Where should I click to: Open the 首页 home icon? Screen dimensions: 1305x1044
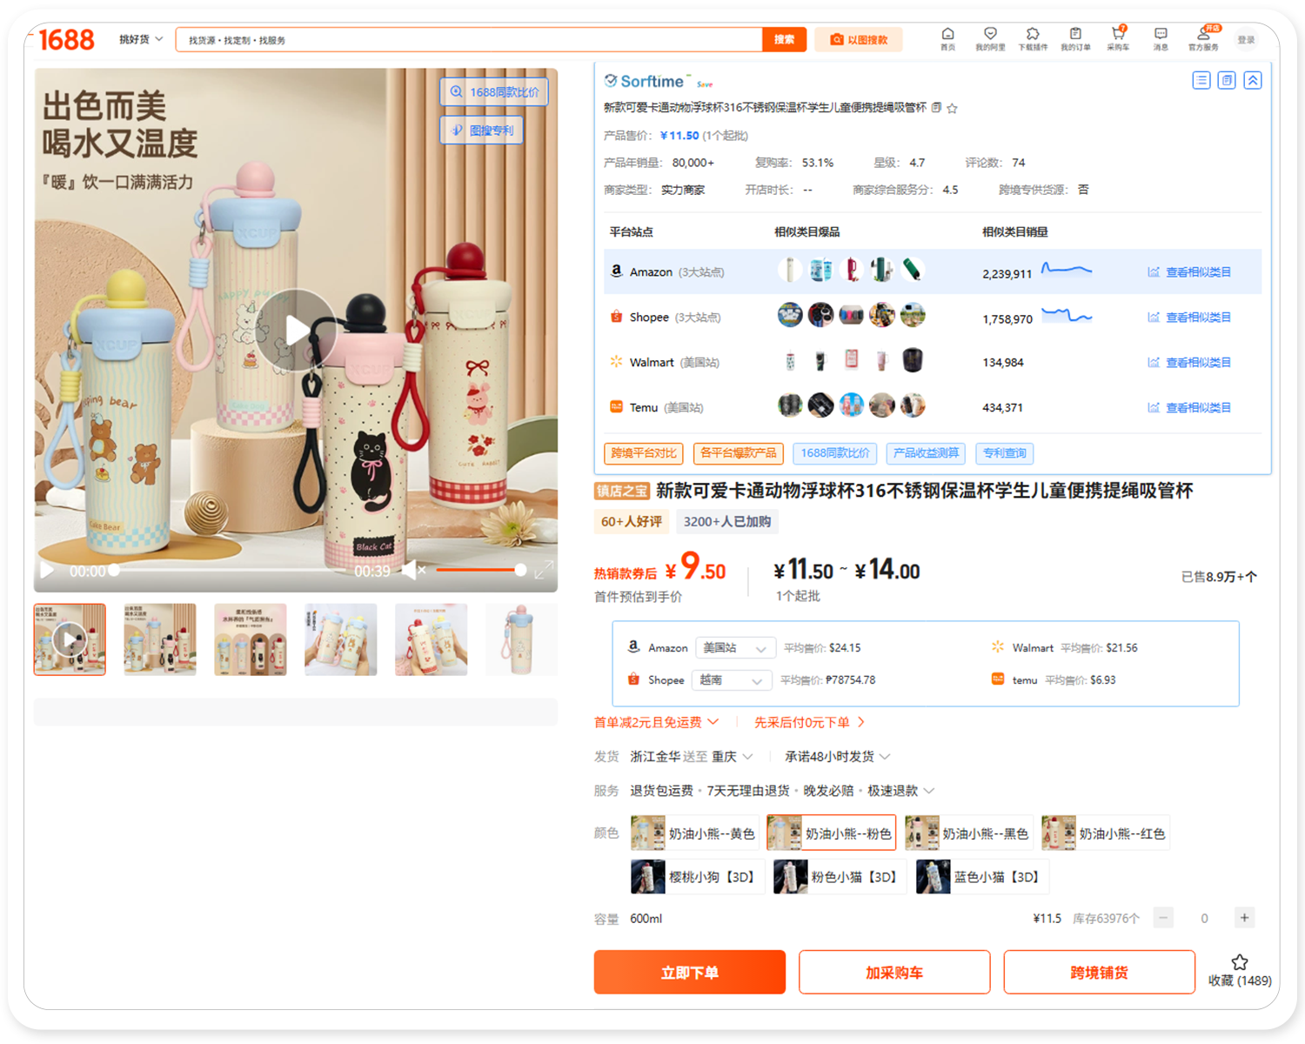(947, 38)
